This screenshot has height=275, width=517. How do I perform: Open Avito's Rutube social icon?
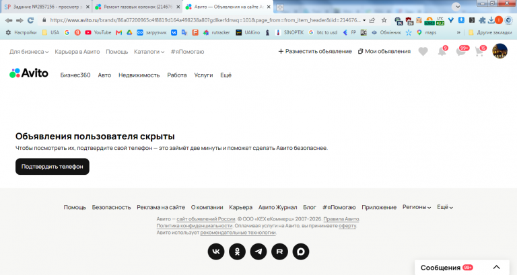point(279,251)
